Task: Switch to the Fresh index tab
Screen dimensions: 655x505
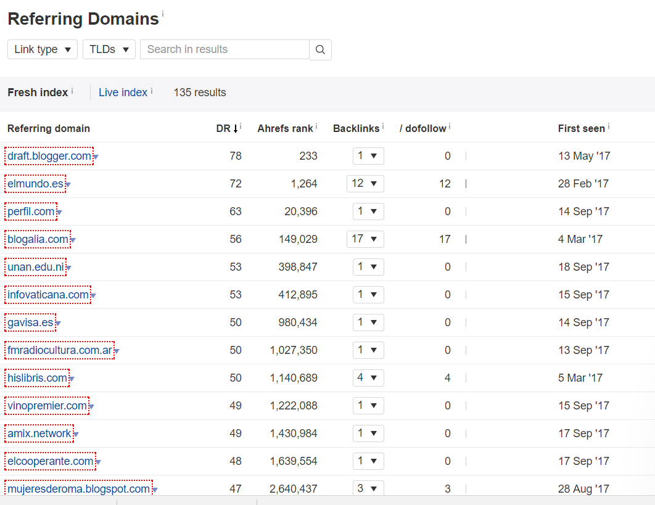Action: 38,92
